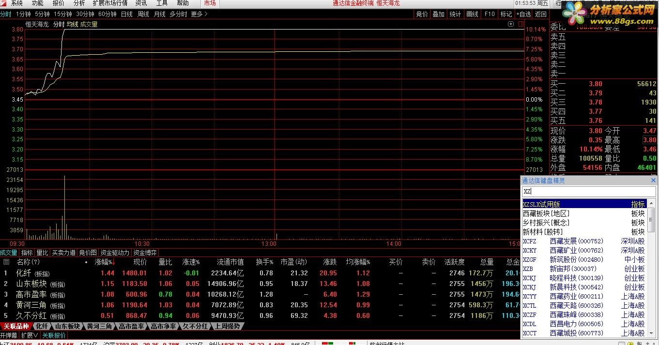Switch to 周线 weekly chart
The height and width of the screenshot is (345, 659).
pyautogui.click(x=143, y=14)
